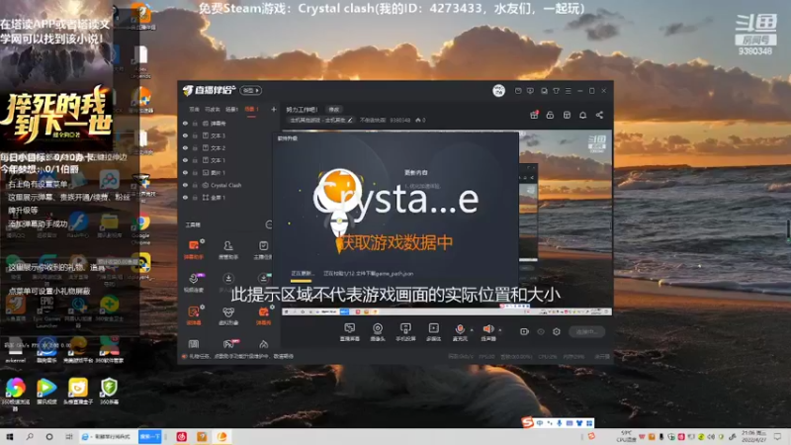
Task: Open the settings gear in bottom bar
Action: coord(557,331)
